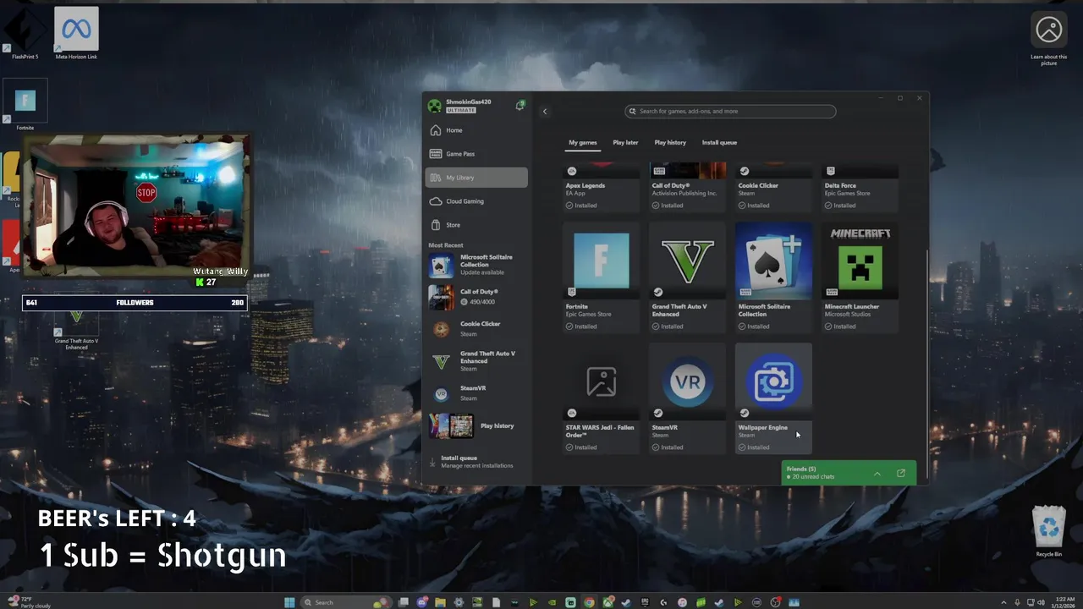Open the Friends (5) chat bar
The height and width of the screenshot is (609, 1083).
pyautogui.click(x=849, y=473)
